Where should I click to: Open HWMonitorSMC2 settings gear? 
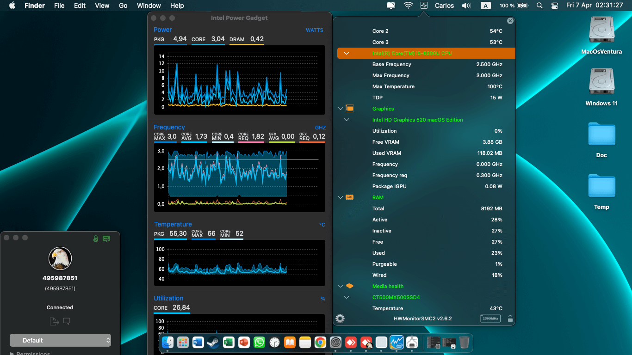point(340,318)
